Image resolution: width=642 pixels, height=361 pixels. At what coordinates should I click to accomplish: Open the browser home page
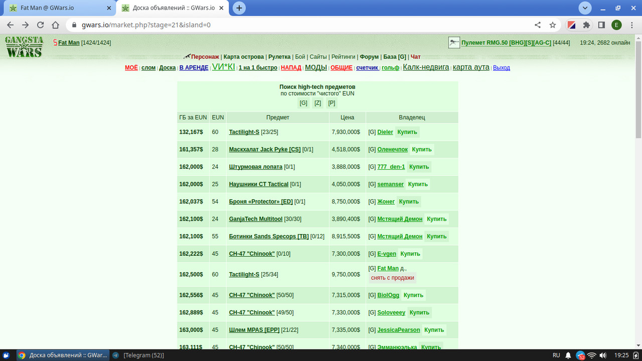pyautogui.click(x=56, y=25)
